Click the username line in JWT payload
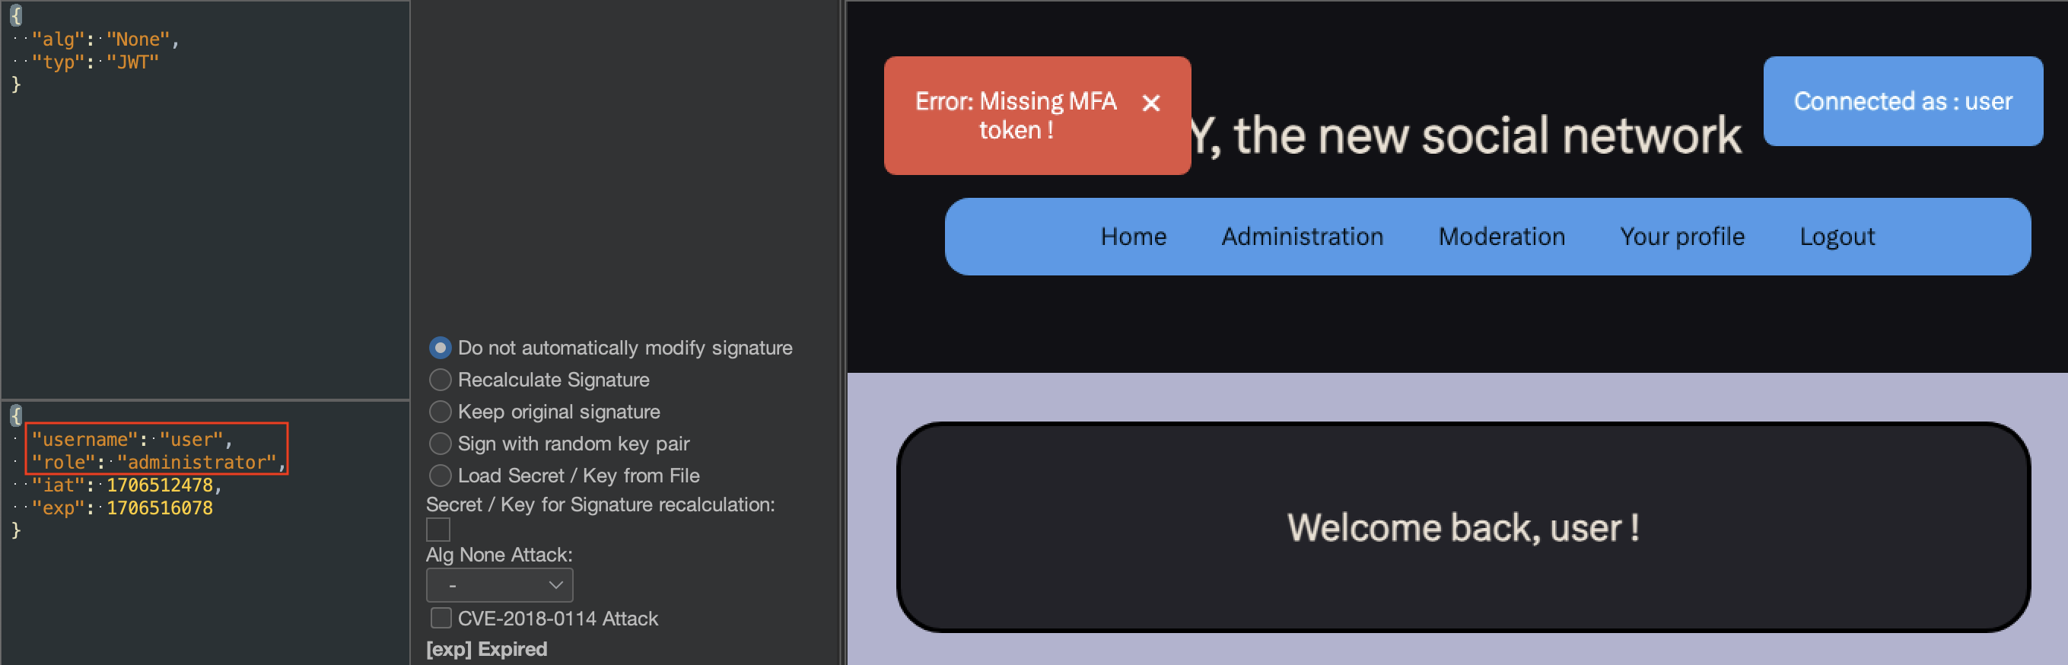 click(130, 439)
